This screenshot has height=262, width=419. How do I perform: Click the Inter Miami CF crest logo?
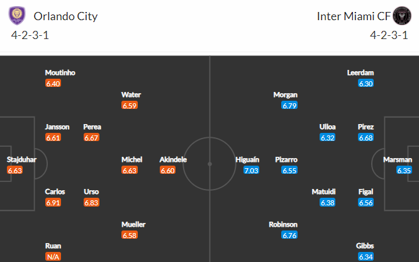pyautogui.click(x=402, y=16)
